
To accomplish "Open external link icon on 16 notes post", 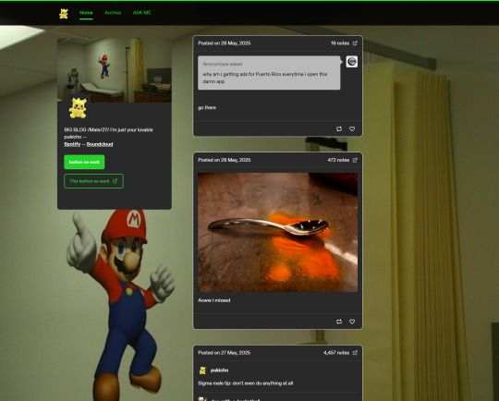I will (355, 43).
